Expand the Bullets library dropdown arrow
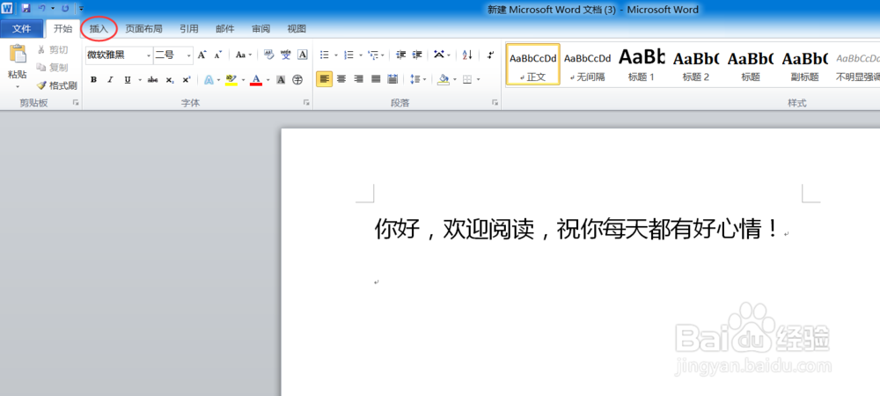 tap(335, 55)
